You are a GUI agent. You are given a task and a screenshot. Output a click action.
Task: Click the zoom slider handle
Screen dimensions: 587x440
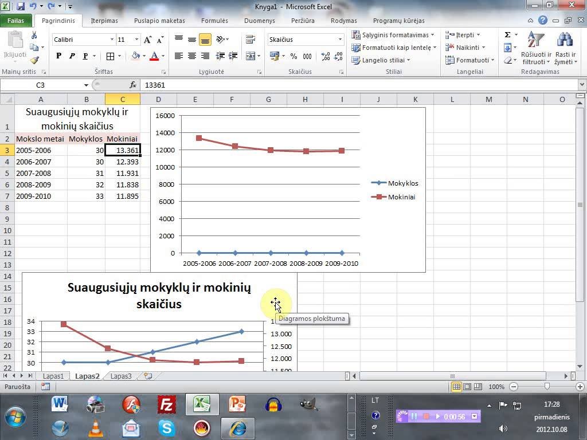tap(547, 386)
